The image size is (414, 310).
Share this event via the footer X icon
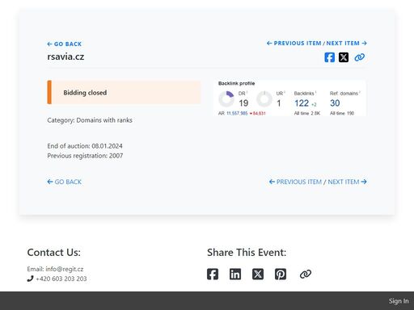click(258, 274)
